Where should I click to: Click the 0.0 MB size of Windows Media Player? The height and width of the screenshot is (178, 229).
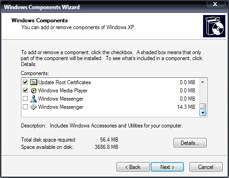[x=188, y=91]
